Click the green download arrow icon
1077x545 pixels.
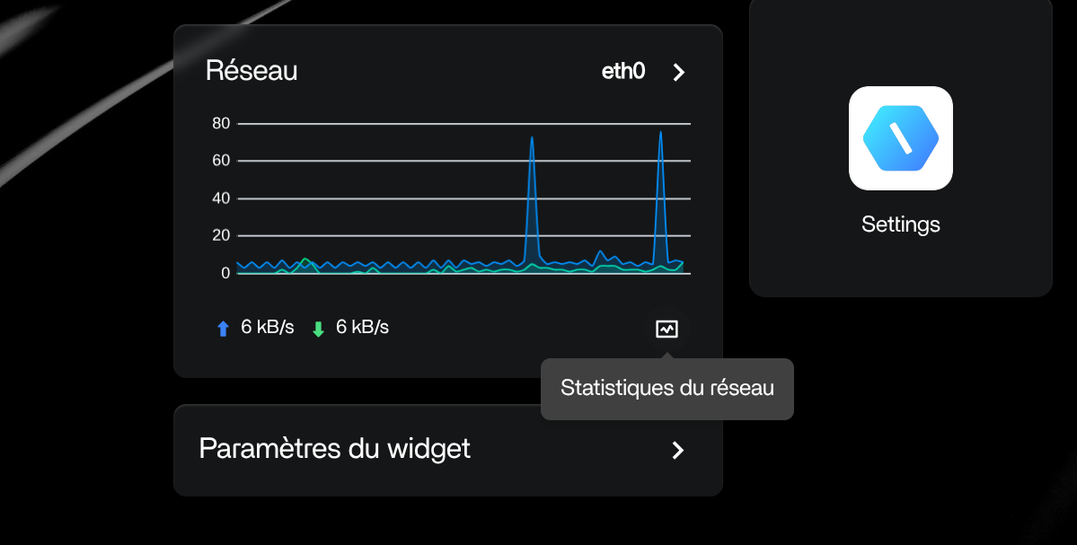point(318,329)
